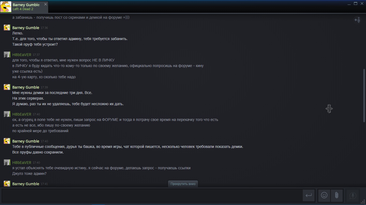Screen dimensions: 366x205
Task: Click the "Прокрутить вниз" scroll-down button
Action: [x=183, y=184]
